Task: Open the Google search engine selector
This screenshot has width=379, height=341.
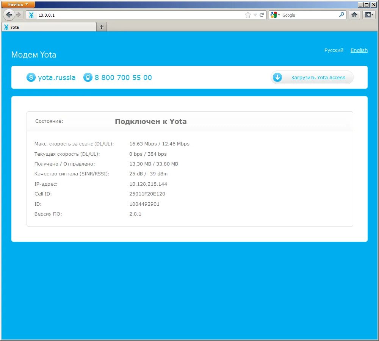Action: (x=275, y=15)
